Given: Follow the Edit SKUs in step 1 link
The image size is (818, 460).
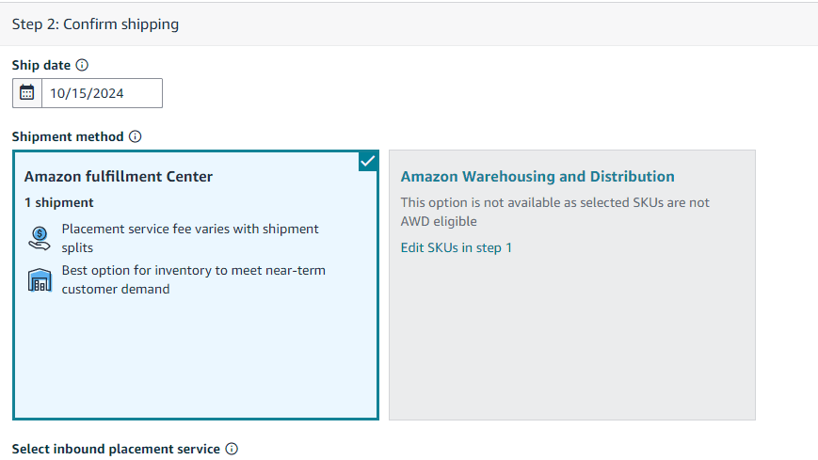Looking at the screenshot, I should pos(457,247).
